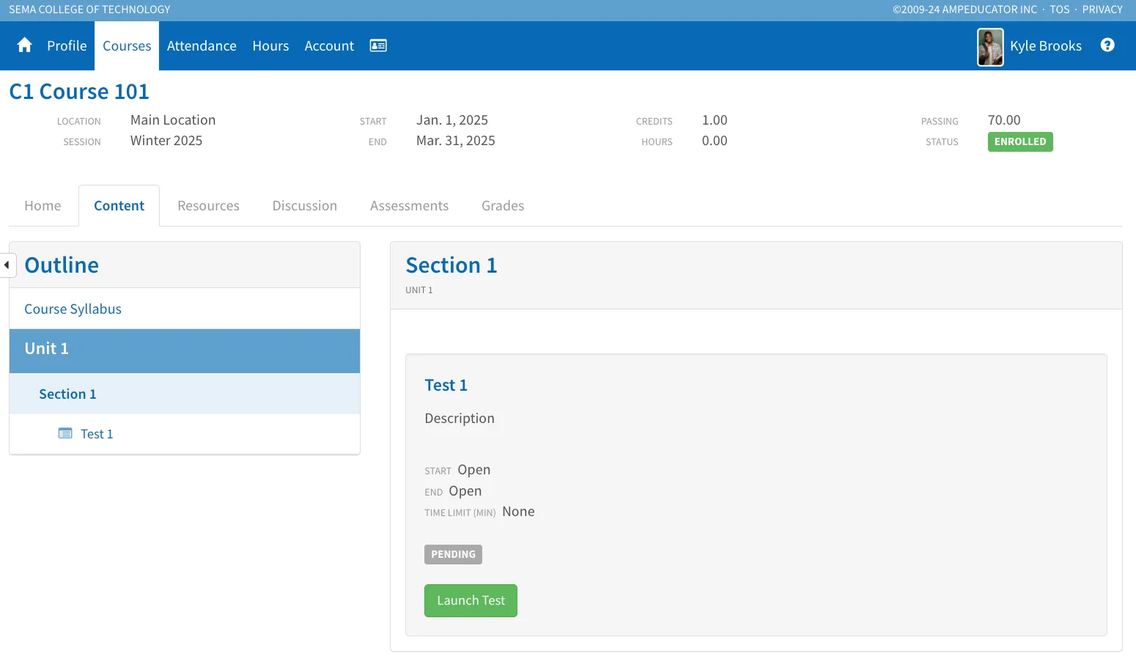Select the Content tab
The image size is (1136, 670).
click(119, 206)
